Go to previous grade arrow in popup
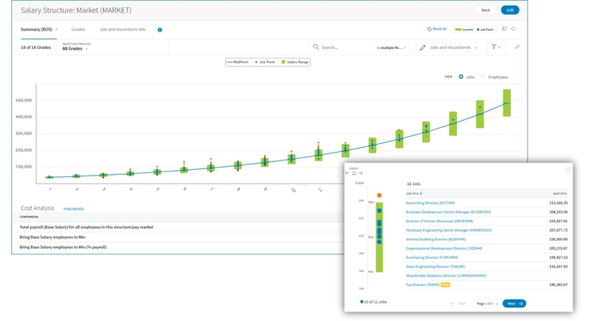This screenshot has width=594, height=321. [x=348, y=173]
